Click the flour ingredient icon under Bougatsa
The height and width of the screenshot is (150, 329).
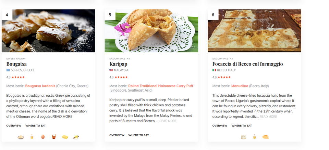pyautogui.click(x=21, y=137)
